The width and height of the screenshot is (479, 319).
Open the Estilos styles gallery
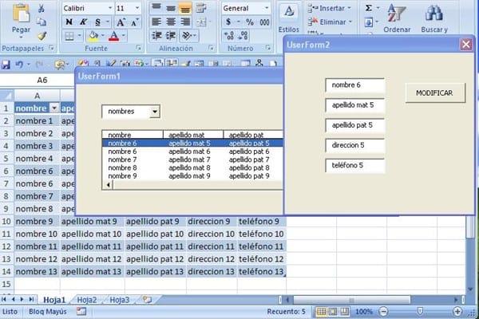pyautogui.click(x=289, y=18)
